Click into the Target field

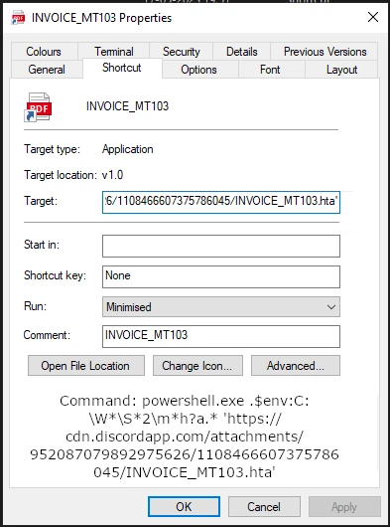pyautogui.click(x=221, y=202)
